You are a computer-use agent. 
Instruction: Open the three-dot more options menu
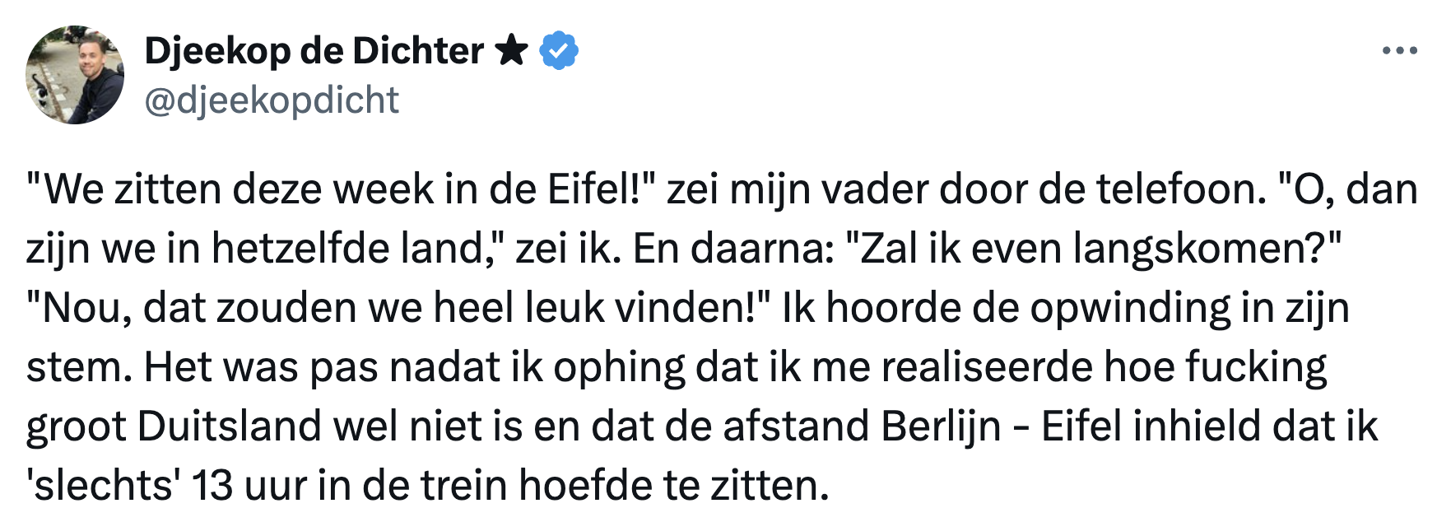point(1399,51)
